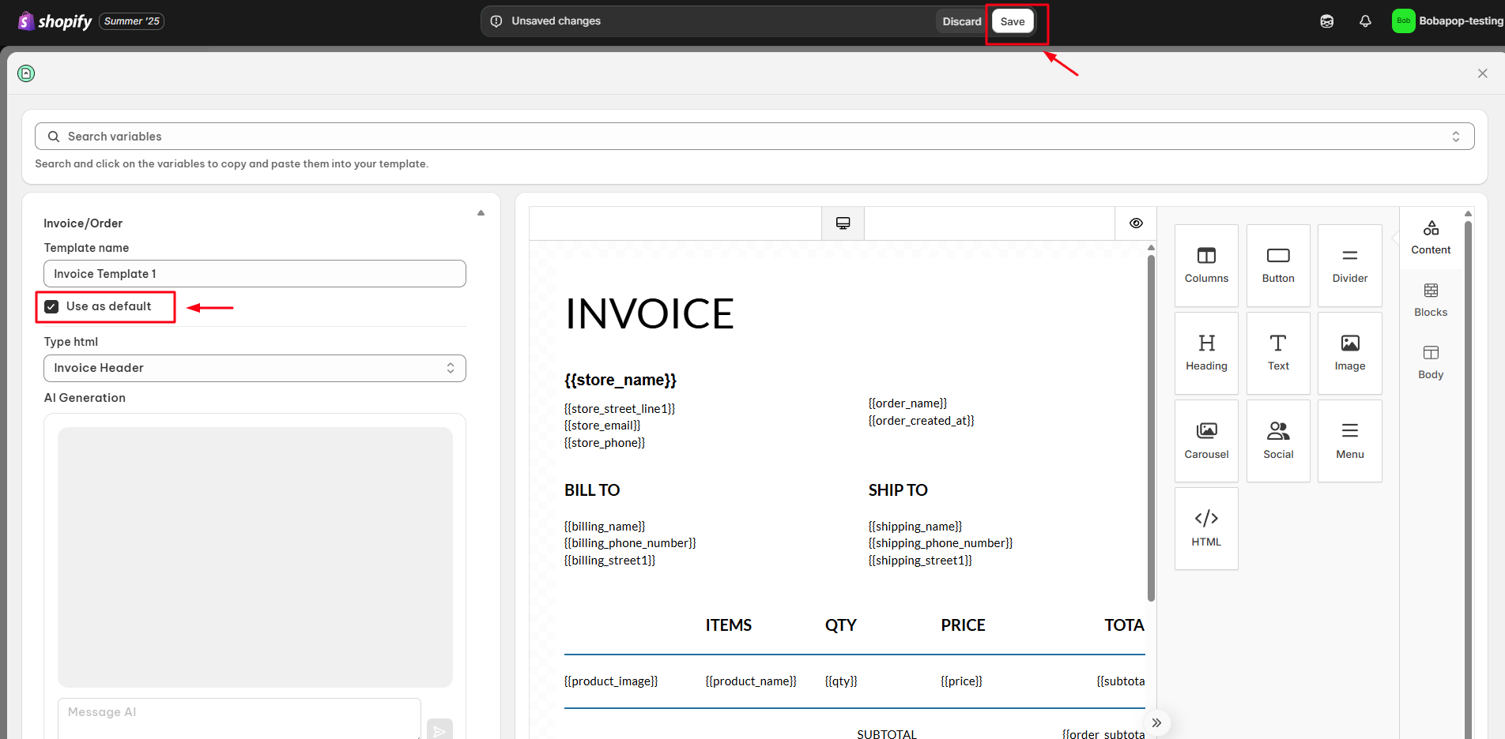Switch to the Body tab
This screenshot has width=1505, height=739.
(x=1431, y=362)
